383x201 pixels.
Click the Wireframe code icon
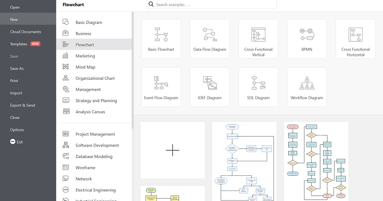[x=66, y=168]
